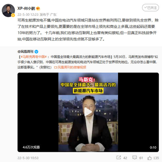The height and width of the screenshot is (162, 162).
Task: Click the crown membership badge icon
Action: pyautogui.click(x=38, y=8)
